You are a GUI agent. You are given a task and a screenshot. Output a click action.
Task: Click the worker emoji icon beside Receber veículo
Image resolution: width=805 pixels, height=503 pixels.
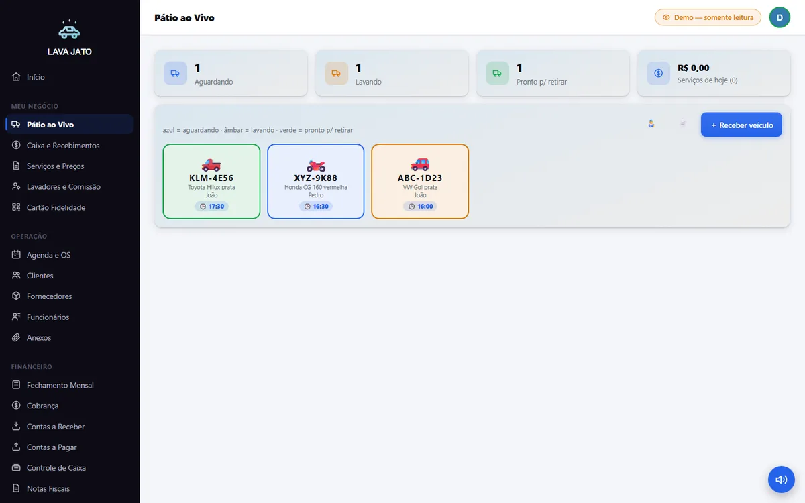[x=651, y=124]
